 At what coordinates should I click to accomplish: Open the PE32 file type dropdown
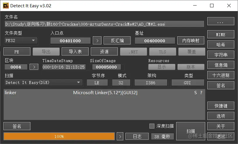click(x=21, y=41)
